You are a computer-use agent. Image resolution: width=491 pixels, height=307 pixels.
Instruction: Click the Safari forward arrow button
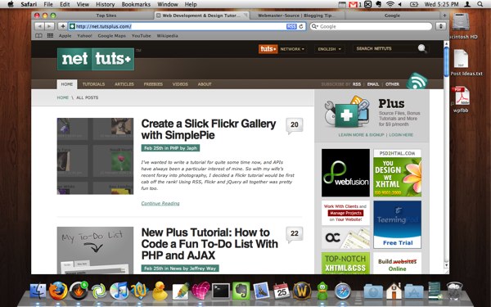(x=49, y=26)
